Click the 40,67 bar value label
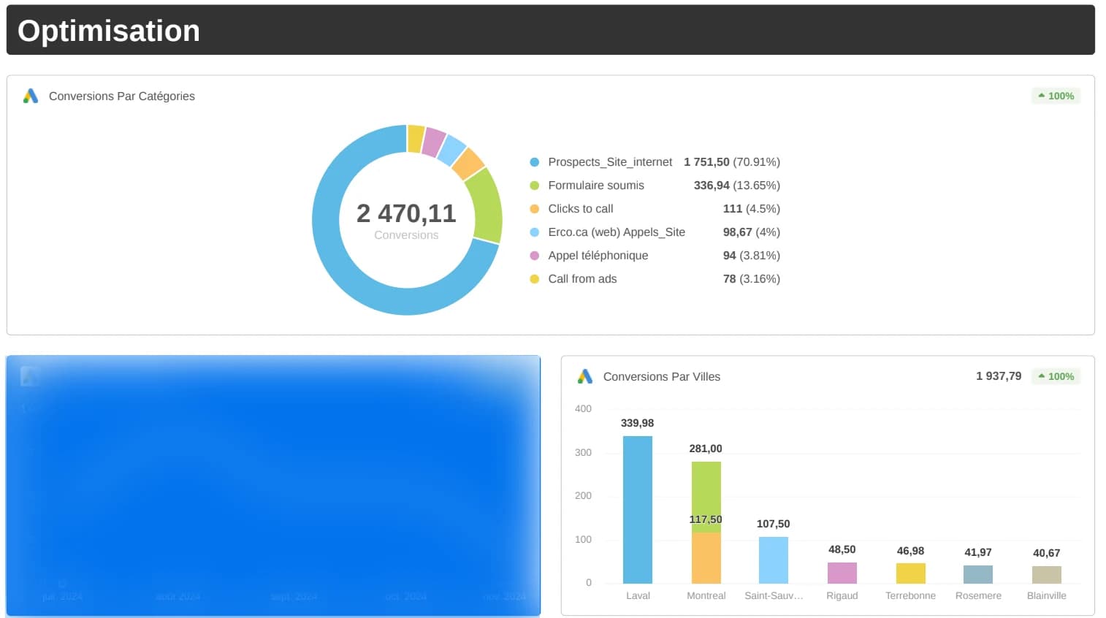 click(1047, 553)
